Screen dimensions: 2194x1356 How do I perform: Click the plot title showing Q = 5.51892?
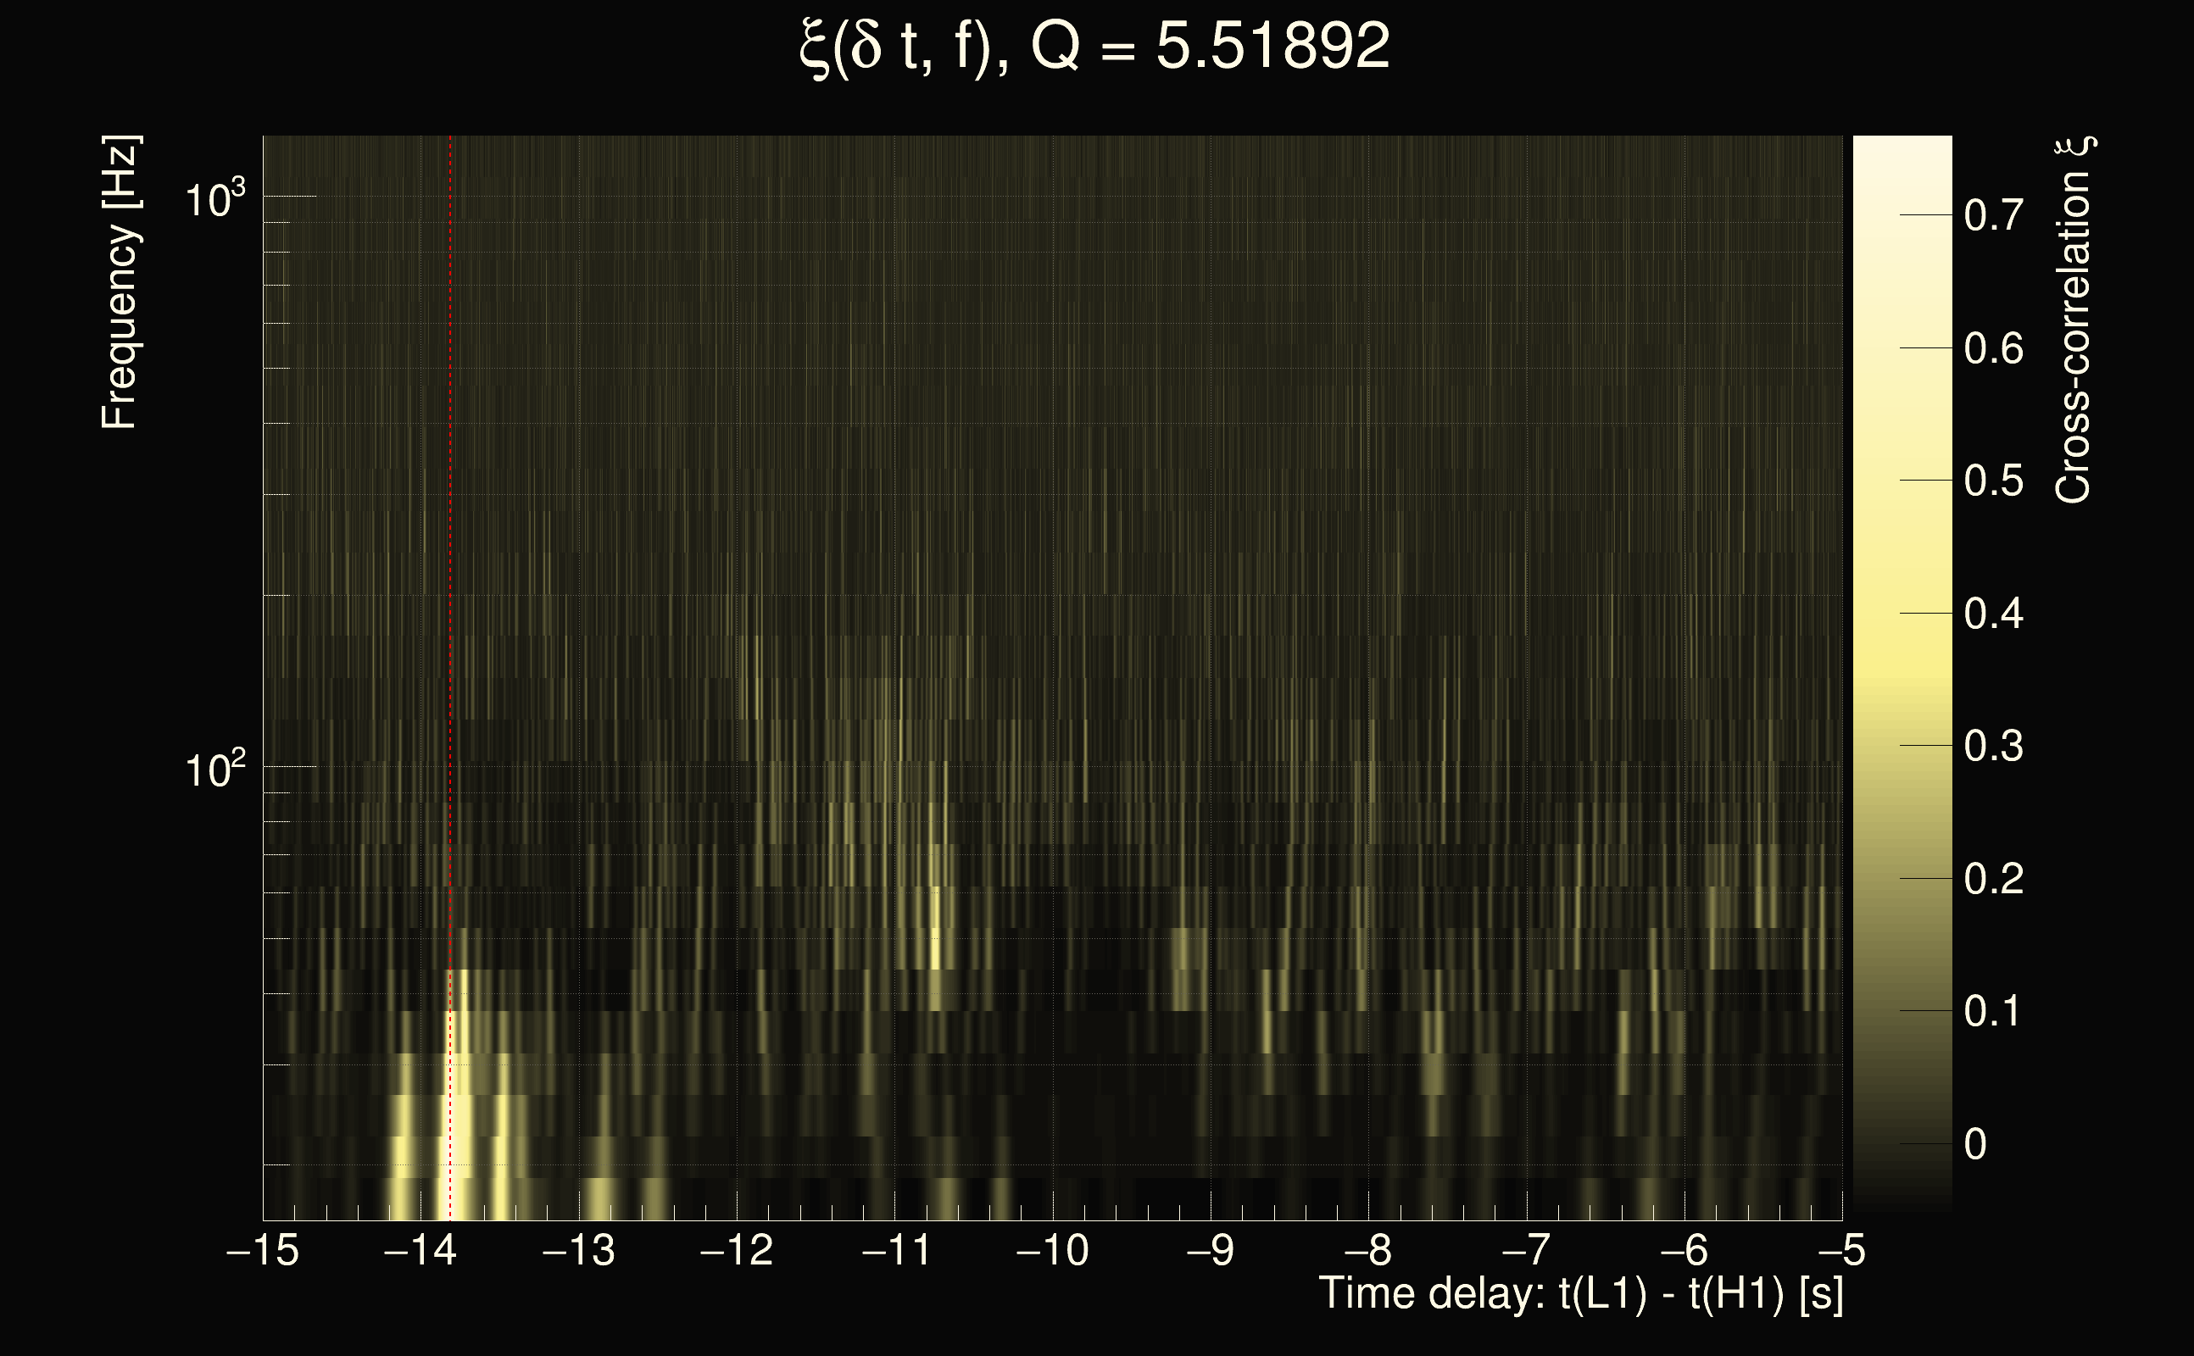pos(1094,47)
